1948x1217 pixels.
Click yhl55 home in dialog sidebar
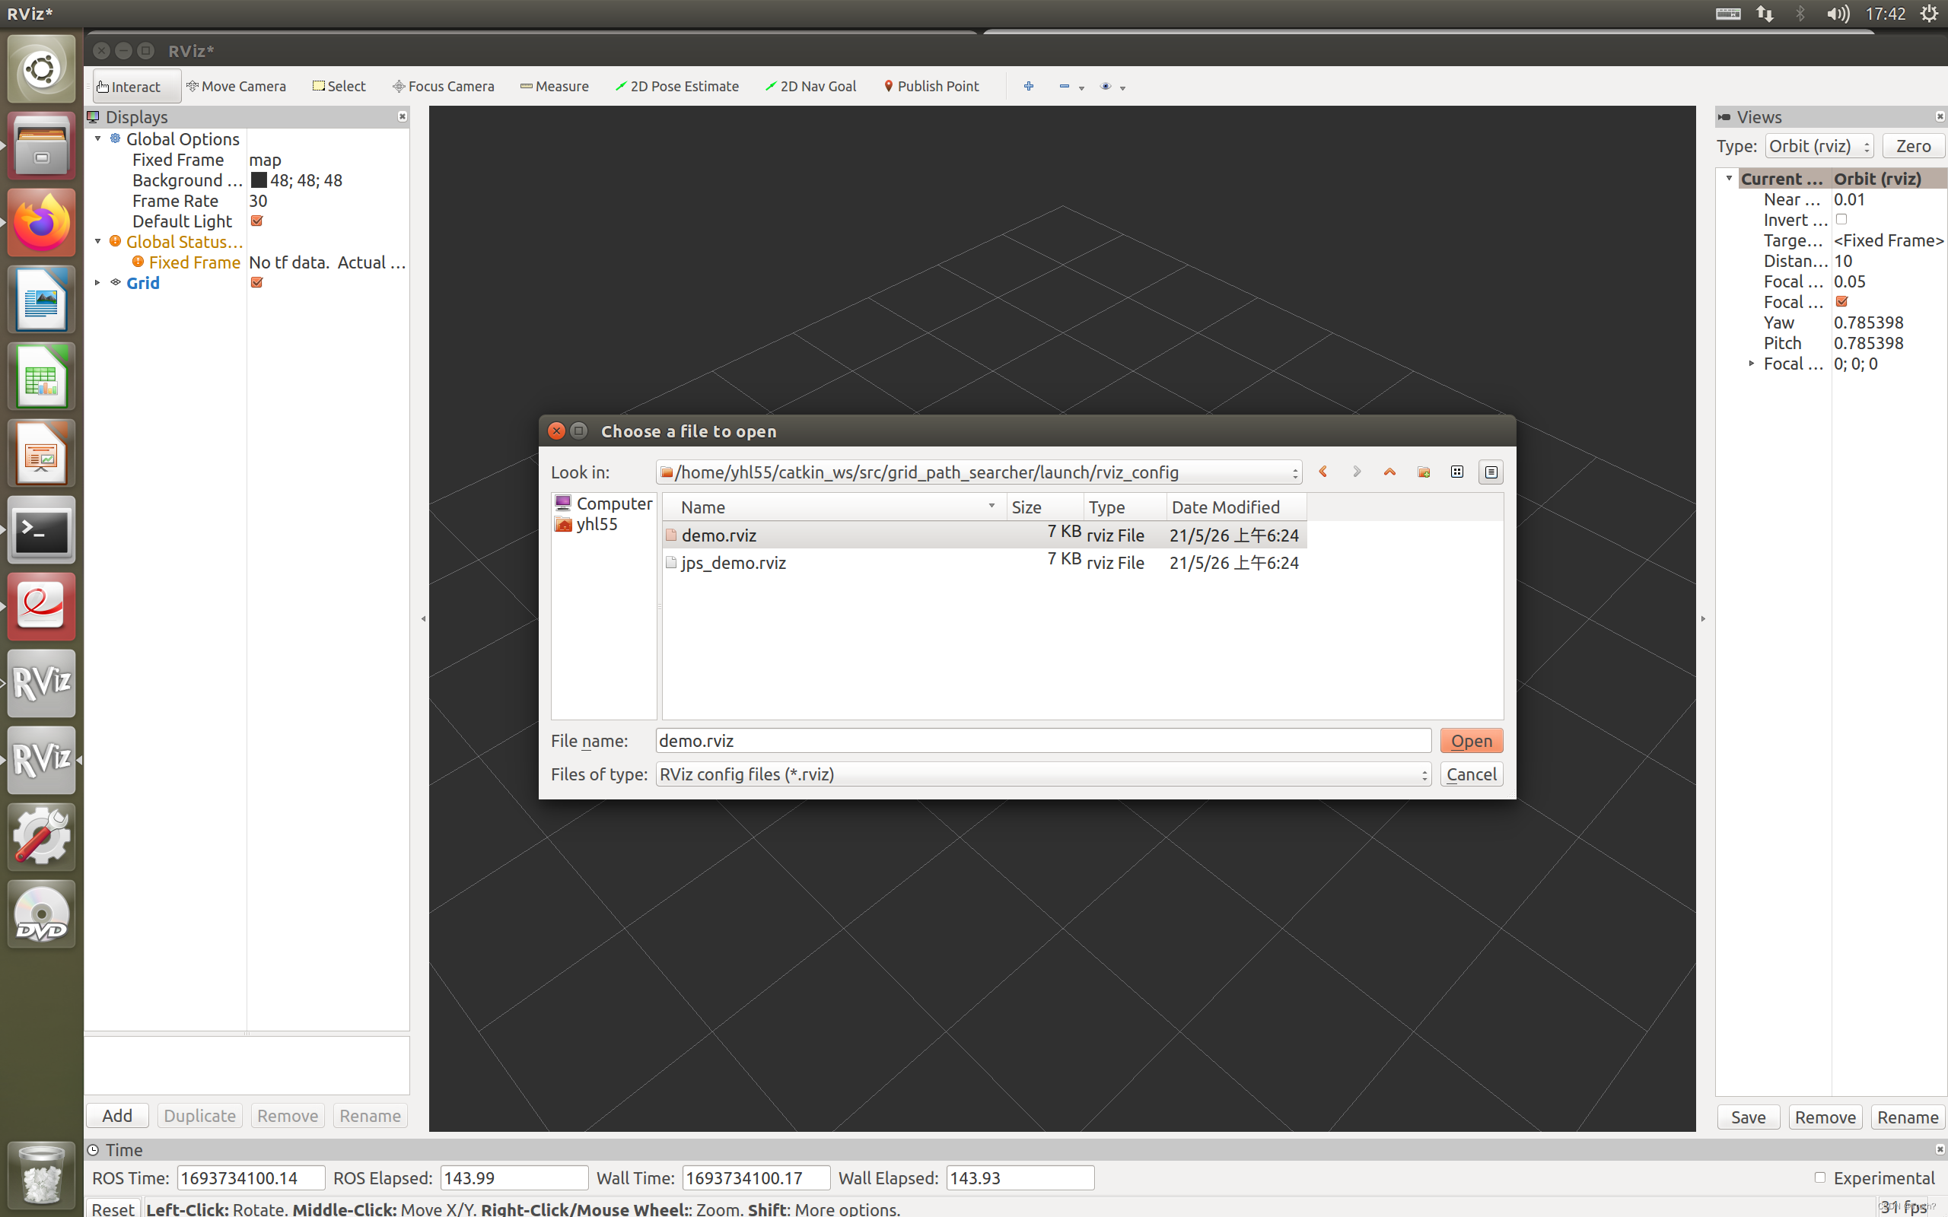pyautogui.click(x=586, y=524)
